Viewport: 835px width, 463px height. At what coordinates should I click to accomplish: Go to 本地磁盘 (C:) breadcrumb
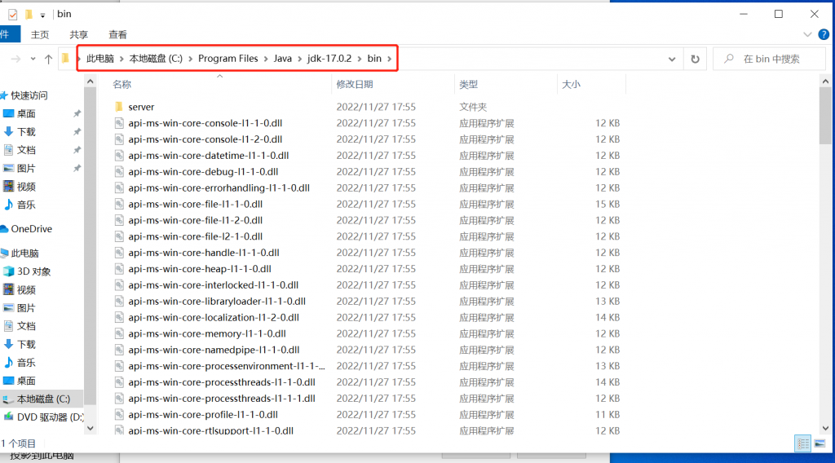click(x=156, y=59)
